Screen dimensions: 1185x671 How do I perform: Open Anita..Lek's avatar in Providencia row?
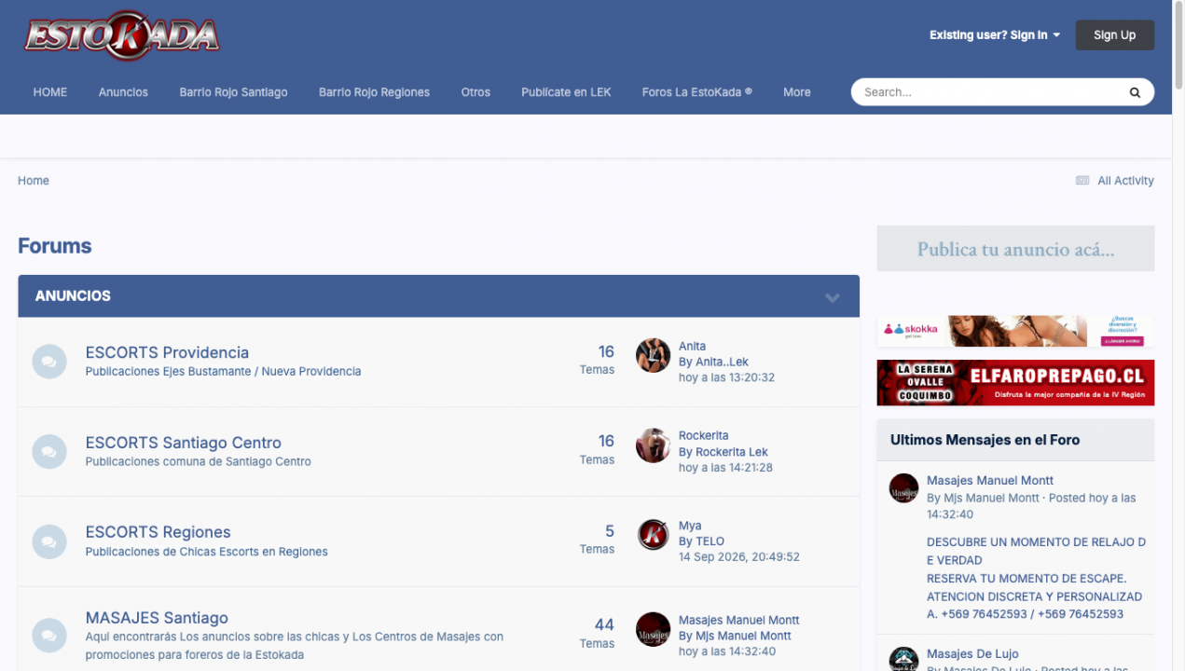click(x=654, y=355)
